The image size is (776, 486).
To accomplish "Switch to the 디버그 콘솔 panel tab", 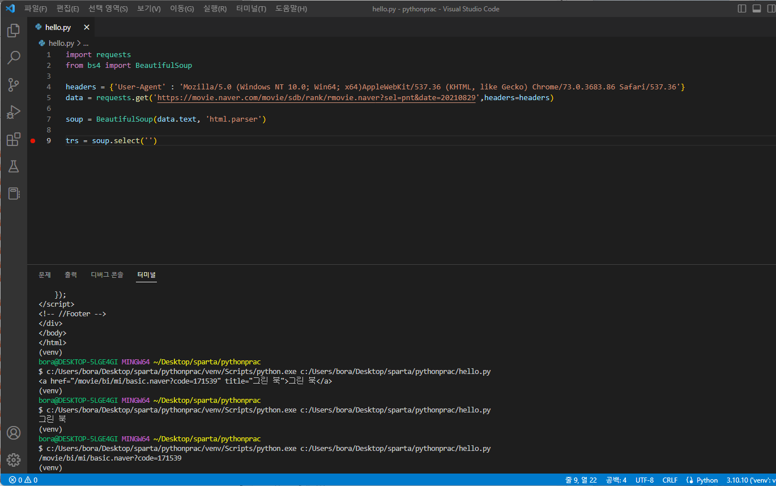I will [107, 275].
